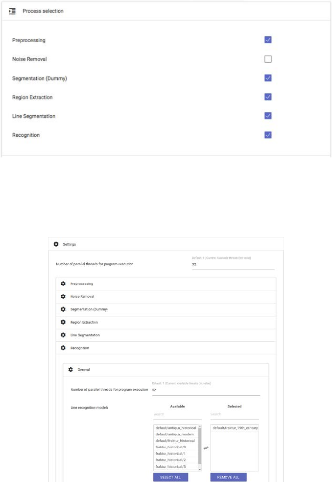The image size is (332, 482).
Task: Toggle the Recognition process checkbox
Action: point(268,135)
